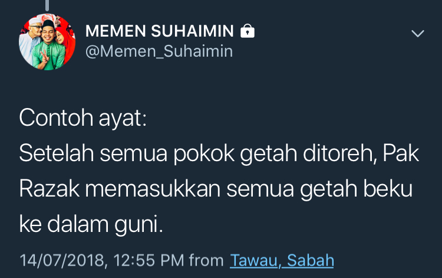Click the word "from" before location
442x278 pixels.
[206, 260]
